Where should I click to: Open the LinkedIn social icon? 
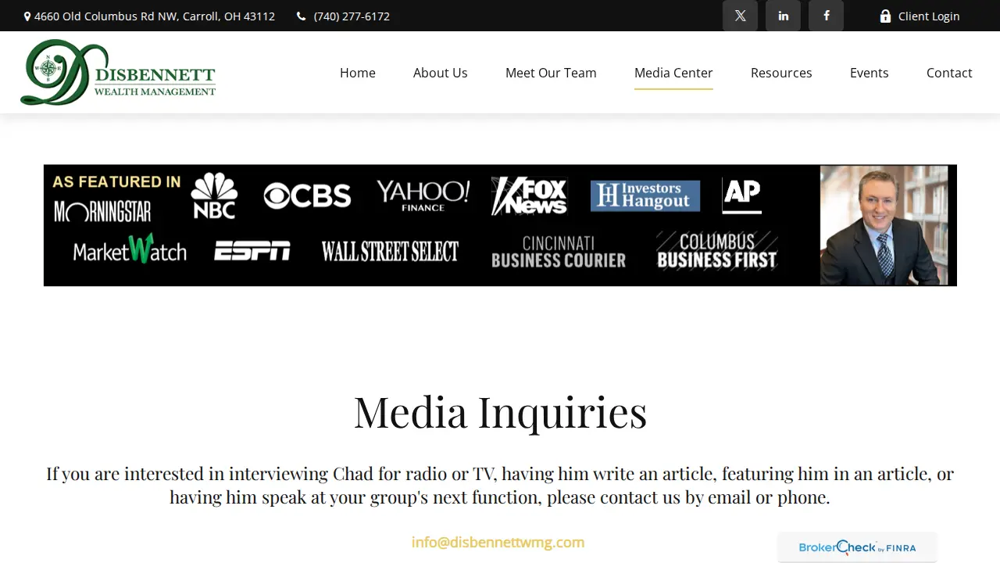783,16
